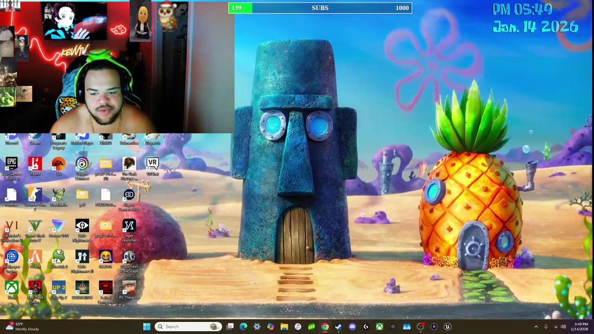Launch the Wallpaper Engine shortcut

12,262
